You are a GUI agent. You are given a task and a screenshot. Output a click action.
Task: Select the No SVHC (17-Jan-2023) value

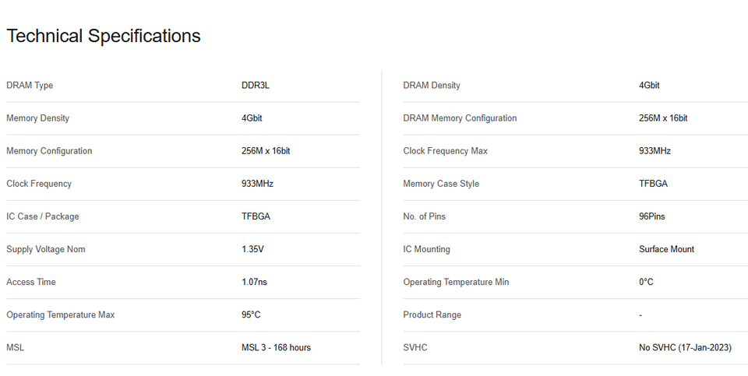click(x=685, y=347)
